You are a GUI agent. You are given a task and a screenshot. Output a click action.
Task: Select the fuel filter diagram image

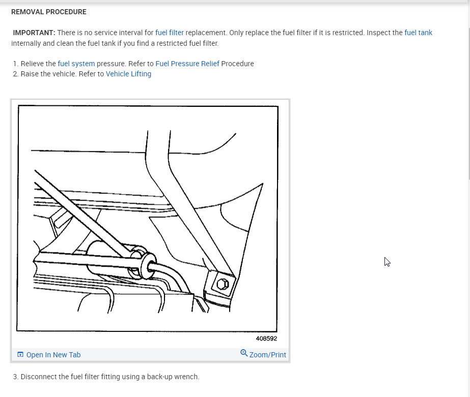[147, 218]
